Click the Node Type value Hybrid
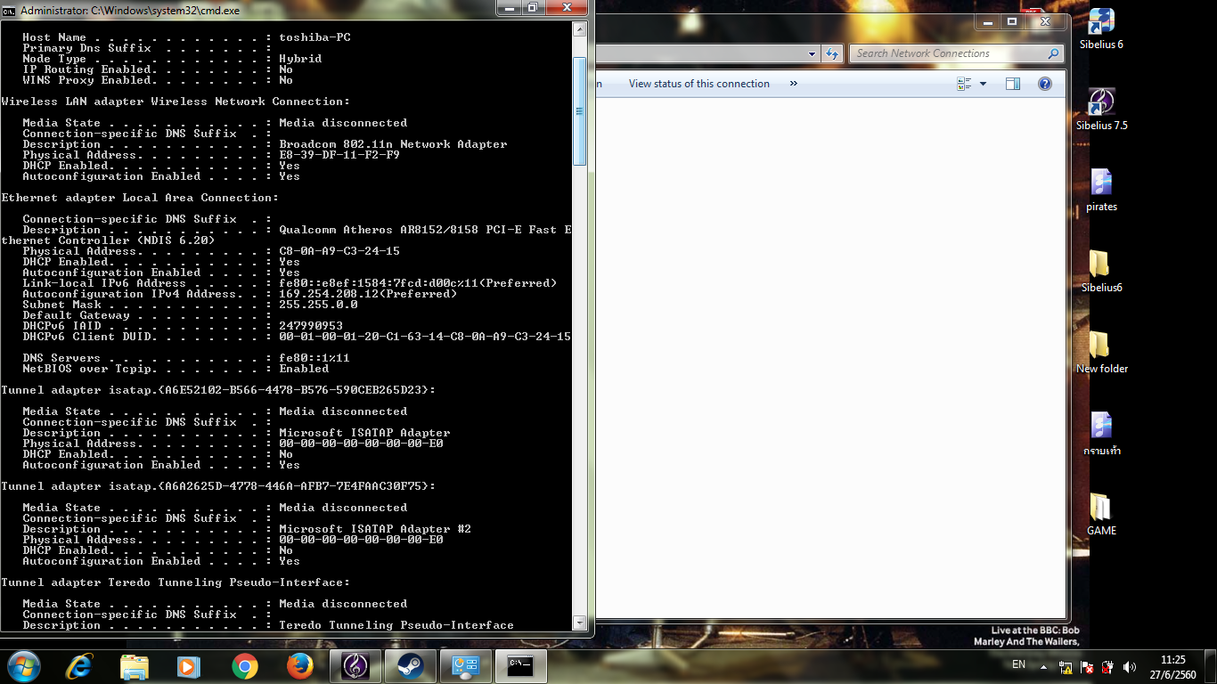 coord(300,59)
